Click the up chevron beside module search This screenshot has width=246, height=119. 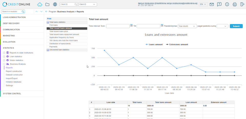[37, 12]
